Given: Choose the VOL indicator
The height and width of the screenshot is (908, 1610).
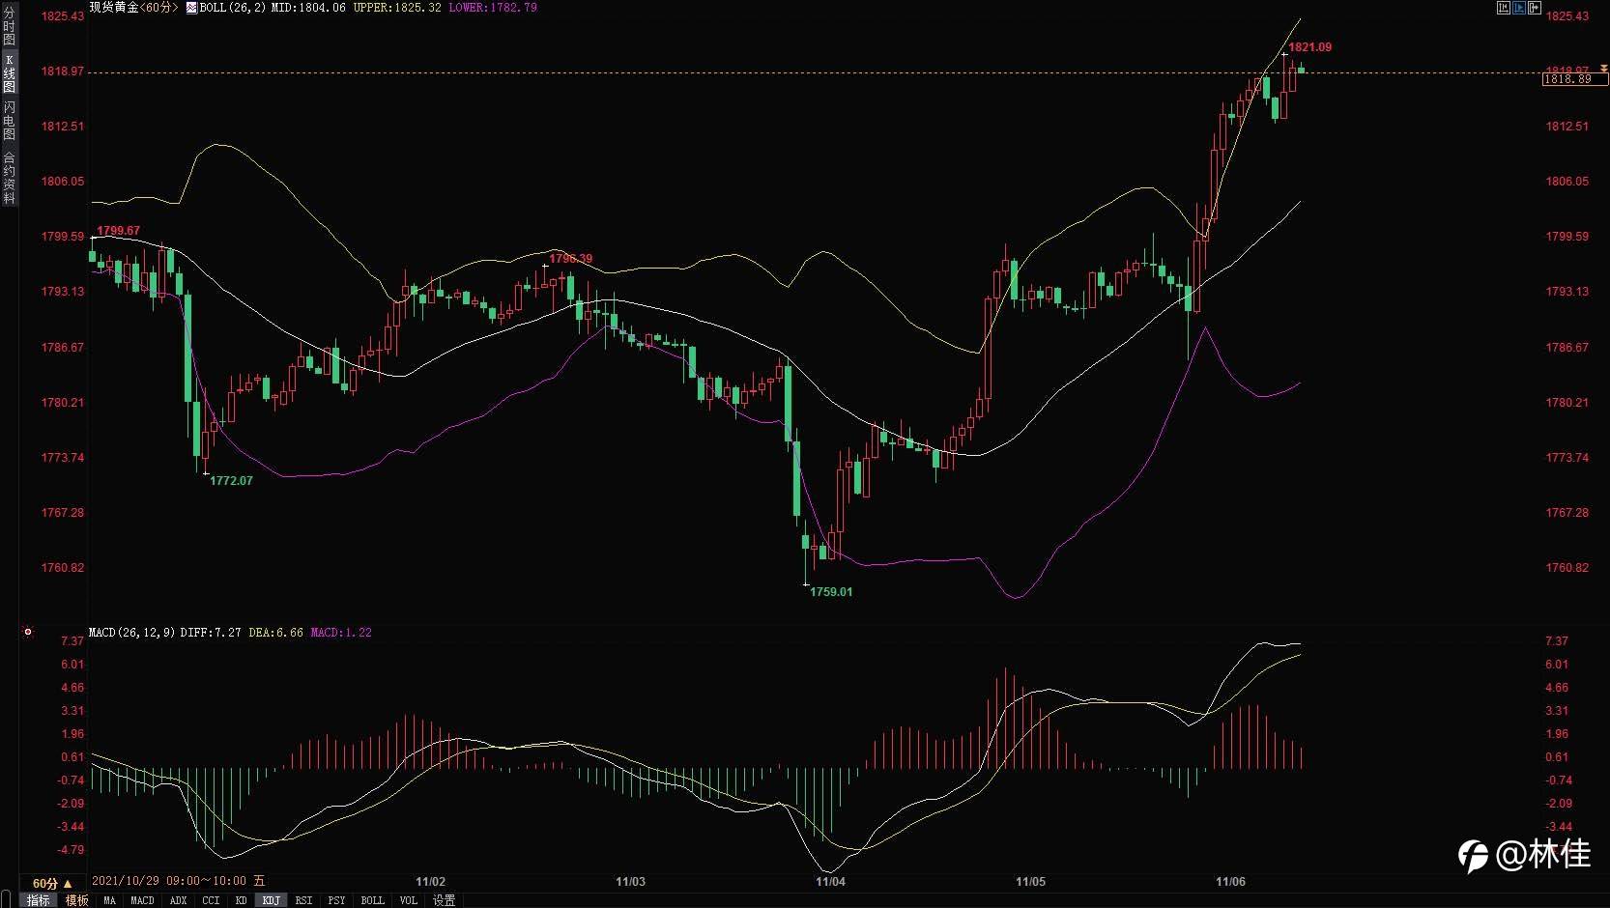Looking at the screenshot, I should (408, 900).
